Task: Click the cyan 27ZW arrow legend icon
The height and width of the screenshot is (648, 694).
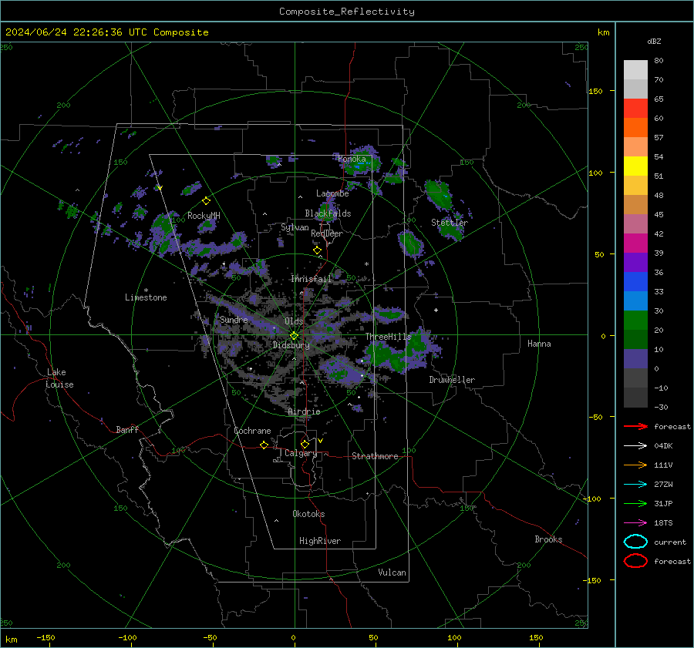Action: (635, 485)
